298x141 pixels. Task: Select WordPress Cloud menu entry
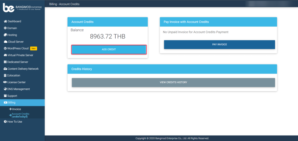point(22,48)
